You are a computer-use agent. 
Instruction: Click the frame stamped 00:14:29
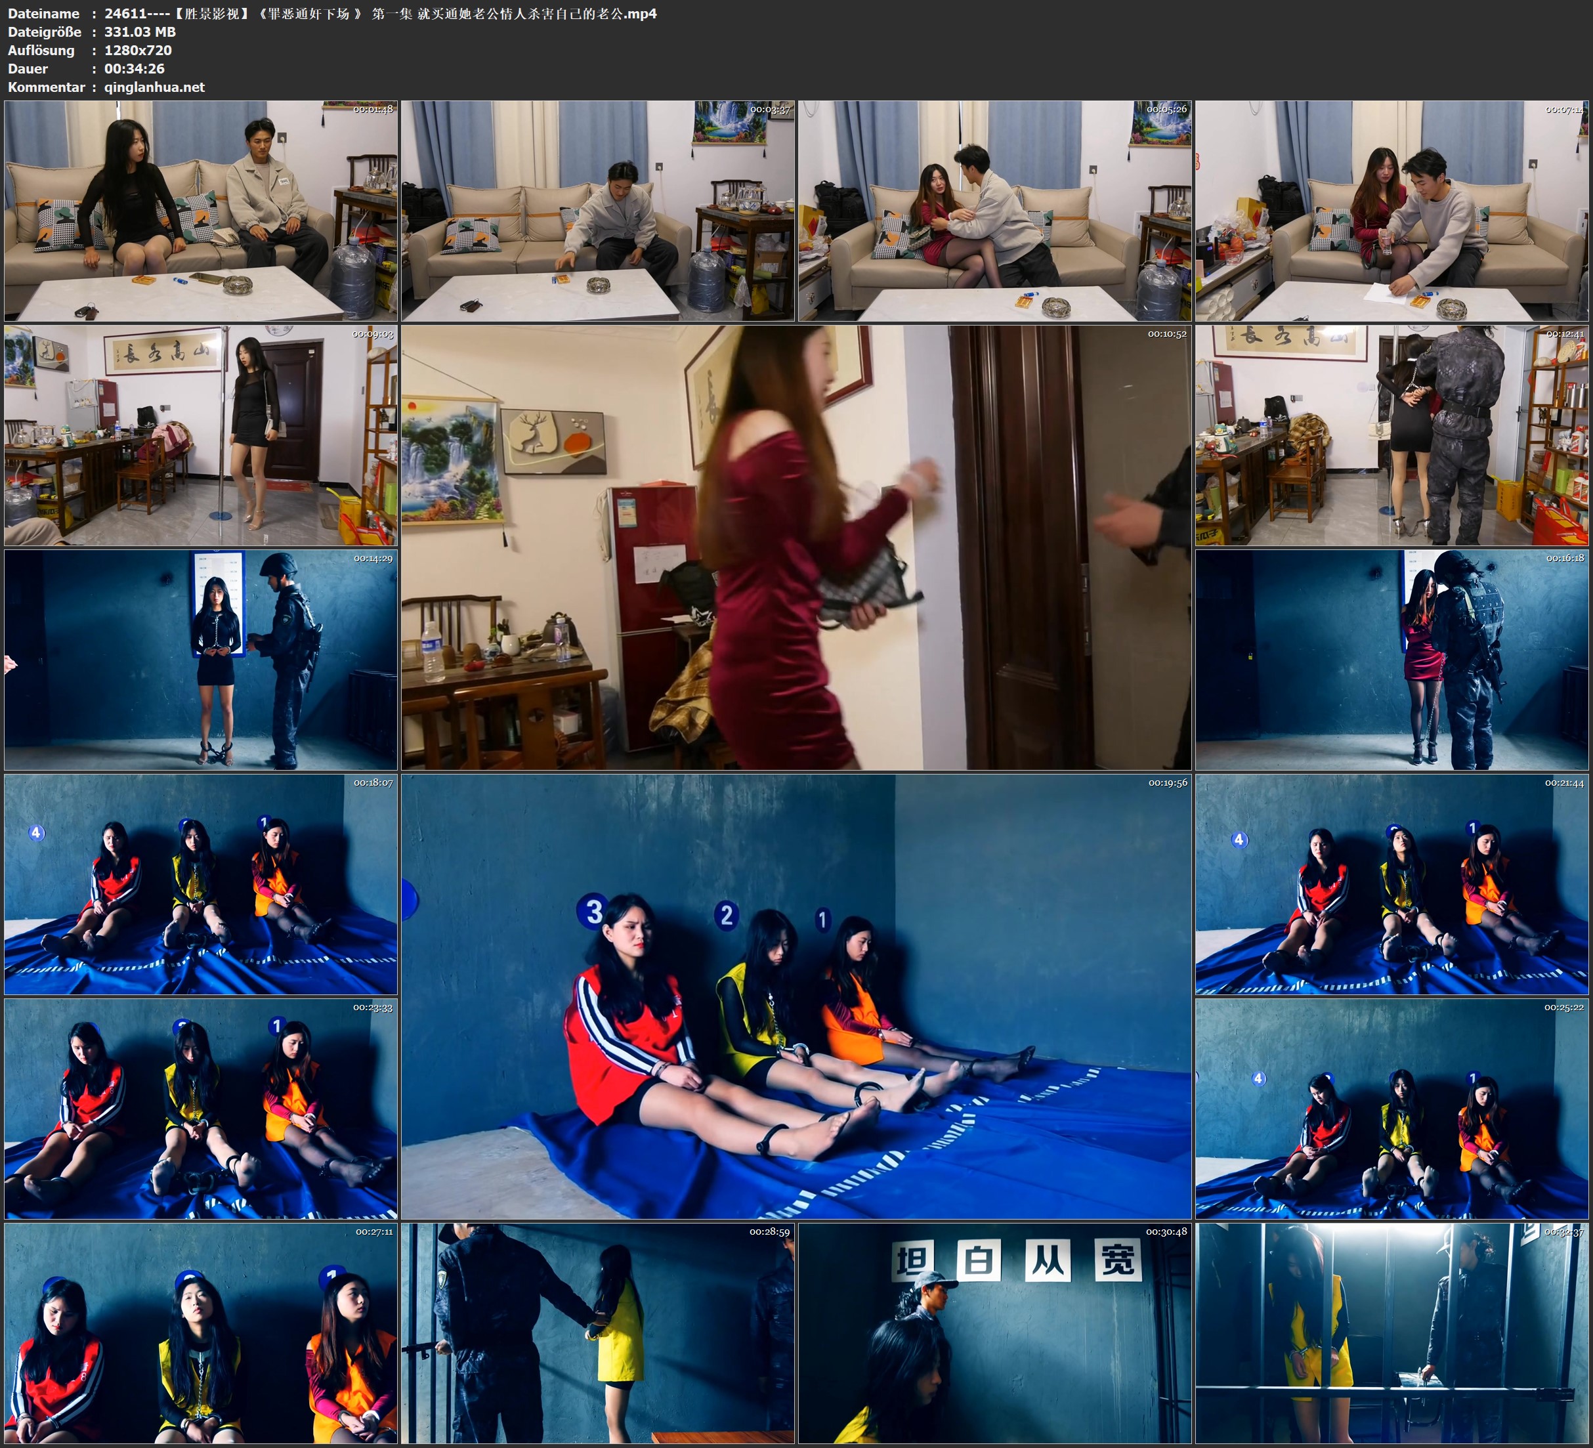click(x=201, y=659)
